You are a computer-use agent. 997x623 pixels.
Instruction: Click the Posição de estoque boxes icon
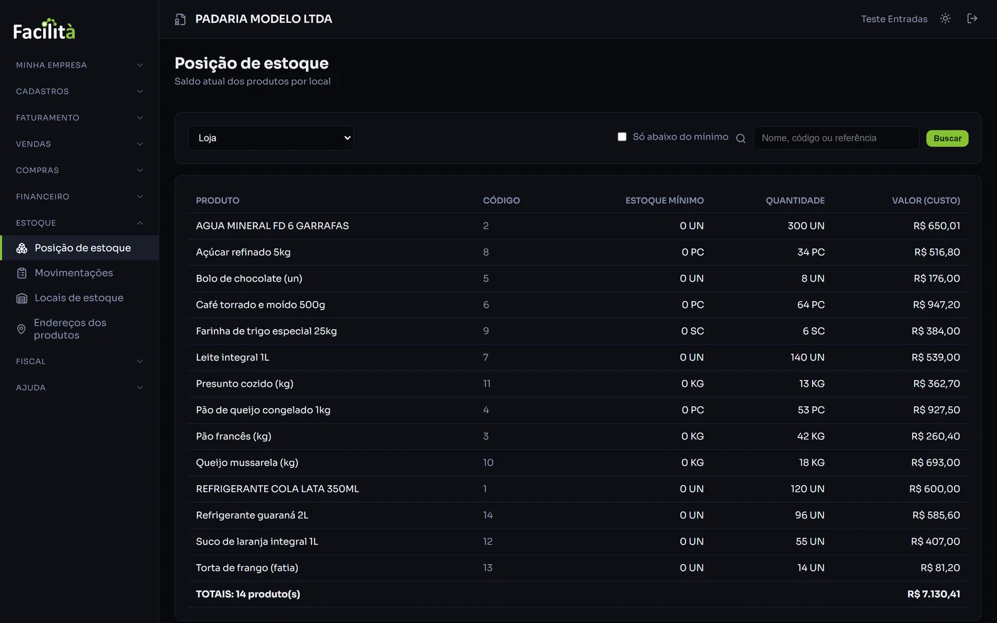[22, 248]
